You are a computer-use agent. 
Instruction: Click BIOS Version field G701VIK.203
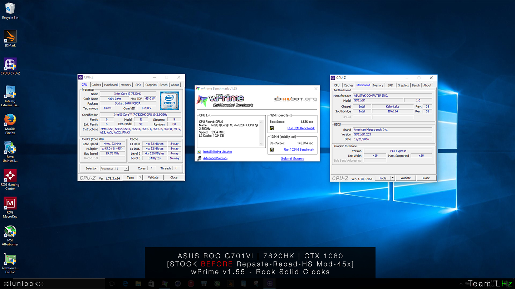pos(392,135)
